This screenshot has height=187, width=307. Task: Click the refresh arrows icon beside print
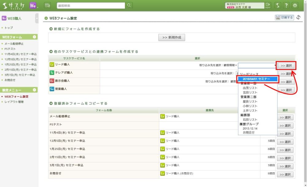(x=298, y=18)
